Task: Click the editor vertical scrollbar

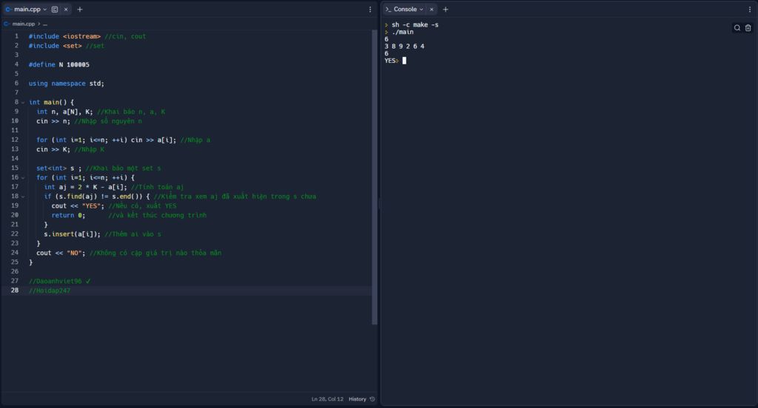Action: point(375,177)
